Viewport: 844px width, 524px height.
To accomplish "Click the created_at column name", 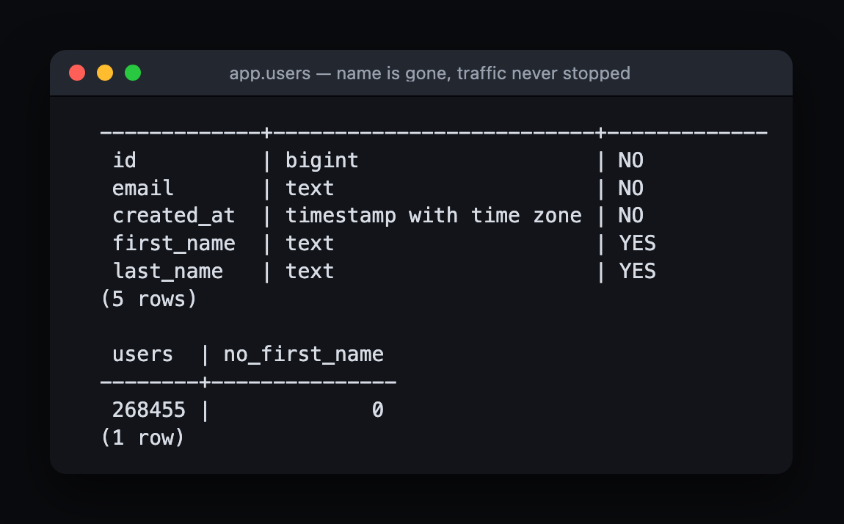I will click(x=173, y=216).
